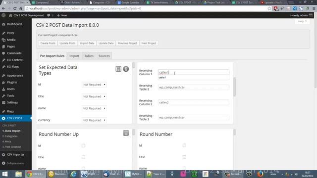
Task: Click the Receiving Column 1 input field
Action: [194, 72]
